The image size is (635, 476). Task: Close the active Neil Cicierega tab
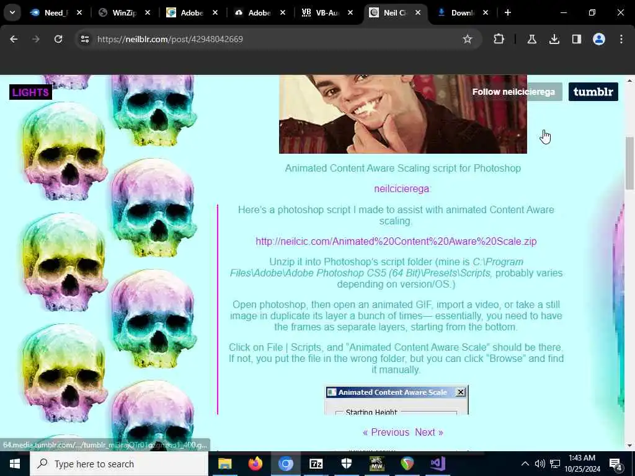coord(418,12)
